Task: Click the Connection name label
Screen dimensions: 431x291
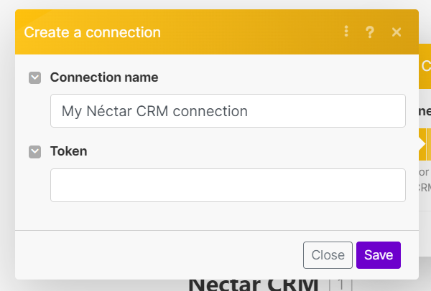Action: pyautogui.click(x=104, y=77)
